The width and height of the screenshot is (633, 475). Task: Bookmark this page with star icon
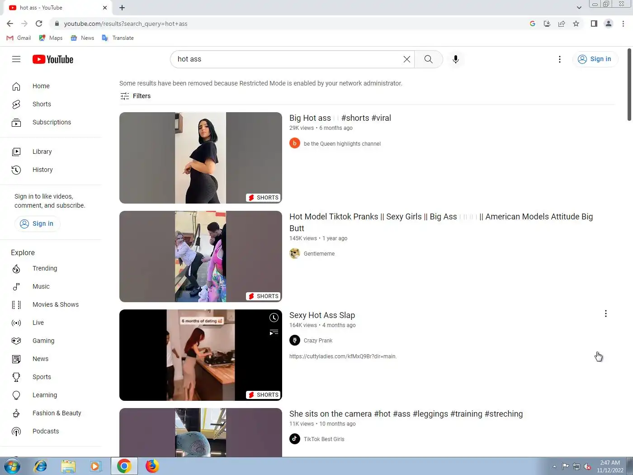click(x=576, y=24)
